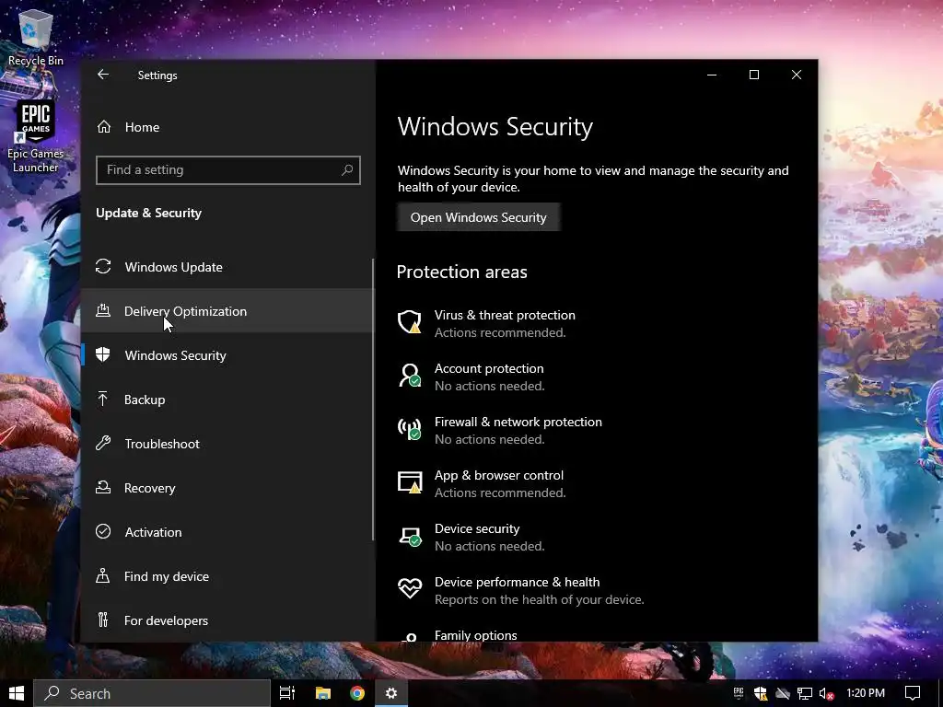
Task: Select Recycle Bin desktop icon
Action: coord(36,36)
